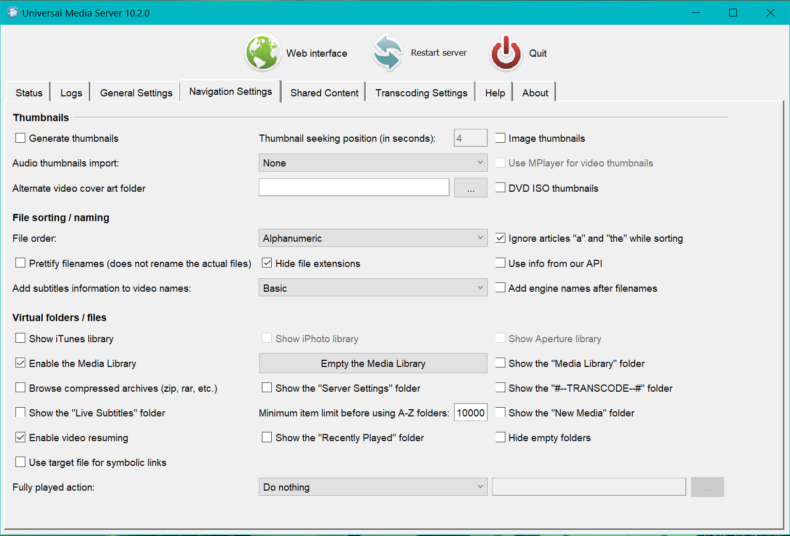Enable Use info from our API
Image resolution: width=790 pixels, height=536 pixels.
500,263
